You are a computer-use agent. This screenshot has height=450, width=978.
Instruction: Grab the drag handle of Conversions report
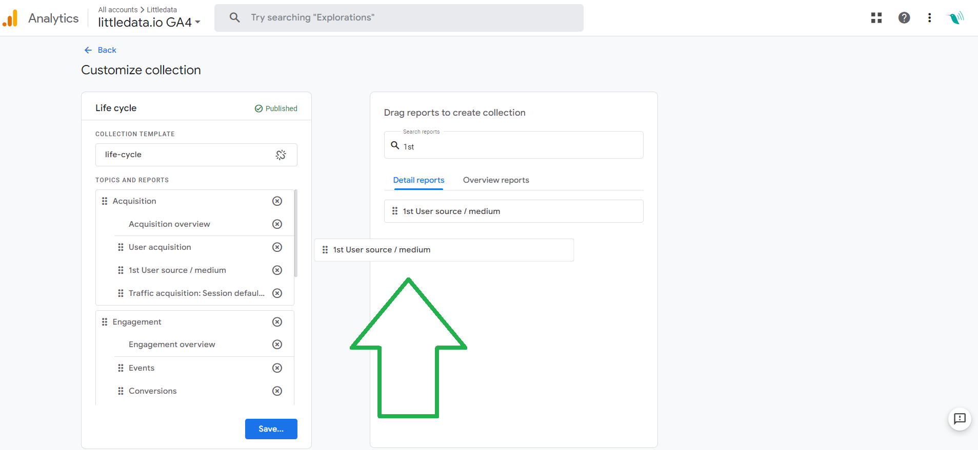tap(121, 391)
